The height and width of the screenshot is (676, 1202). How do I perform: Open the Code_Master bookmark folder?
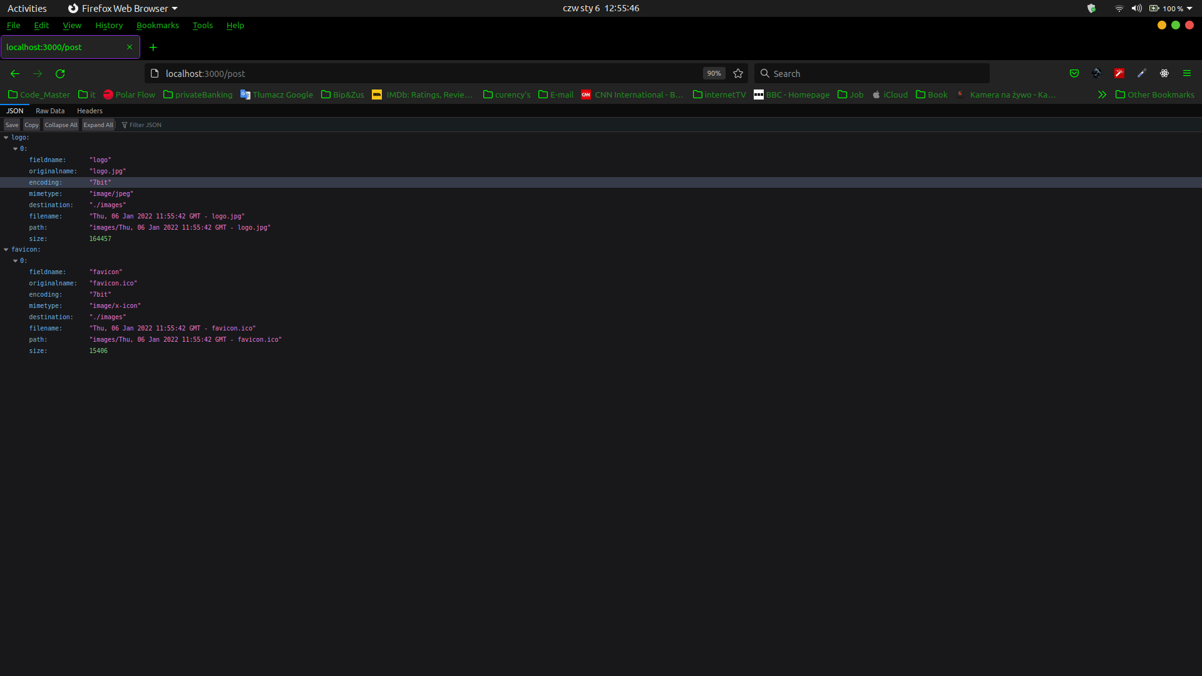point(39,95)
